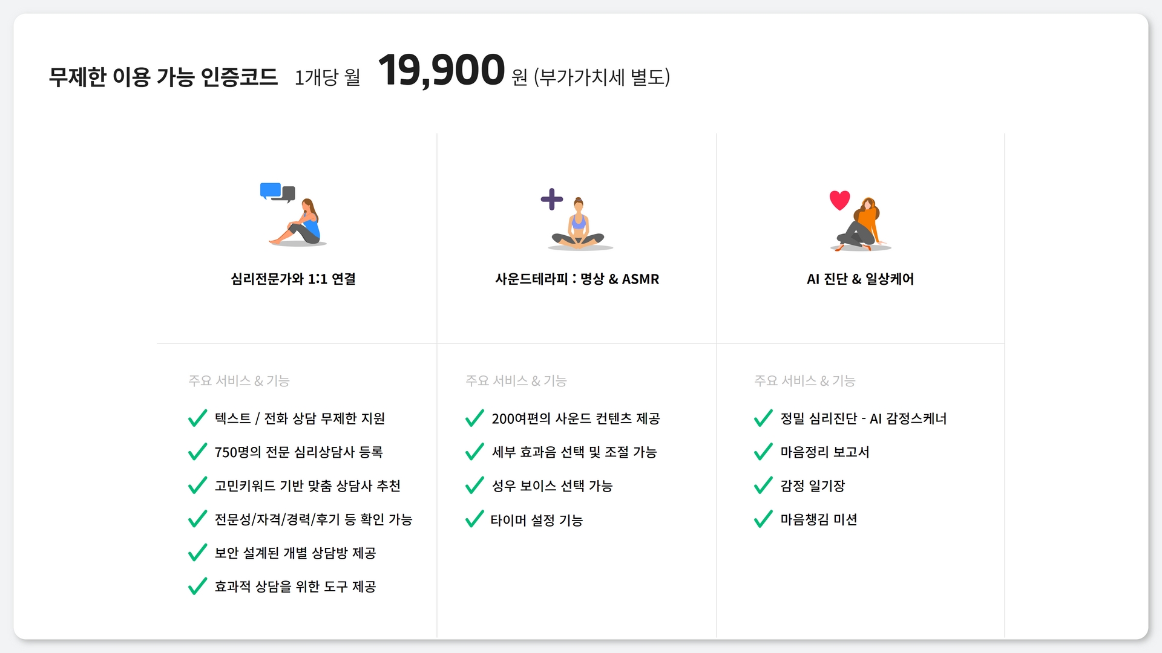
Task: Click checkmark next to 타이머 설정 기능
Action: point(474,519)
